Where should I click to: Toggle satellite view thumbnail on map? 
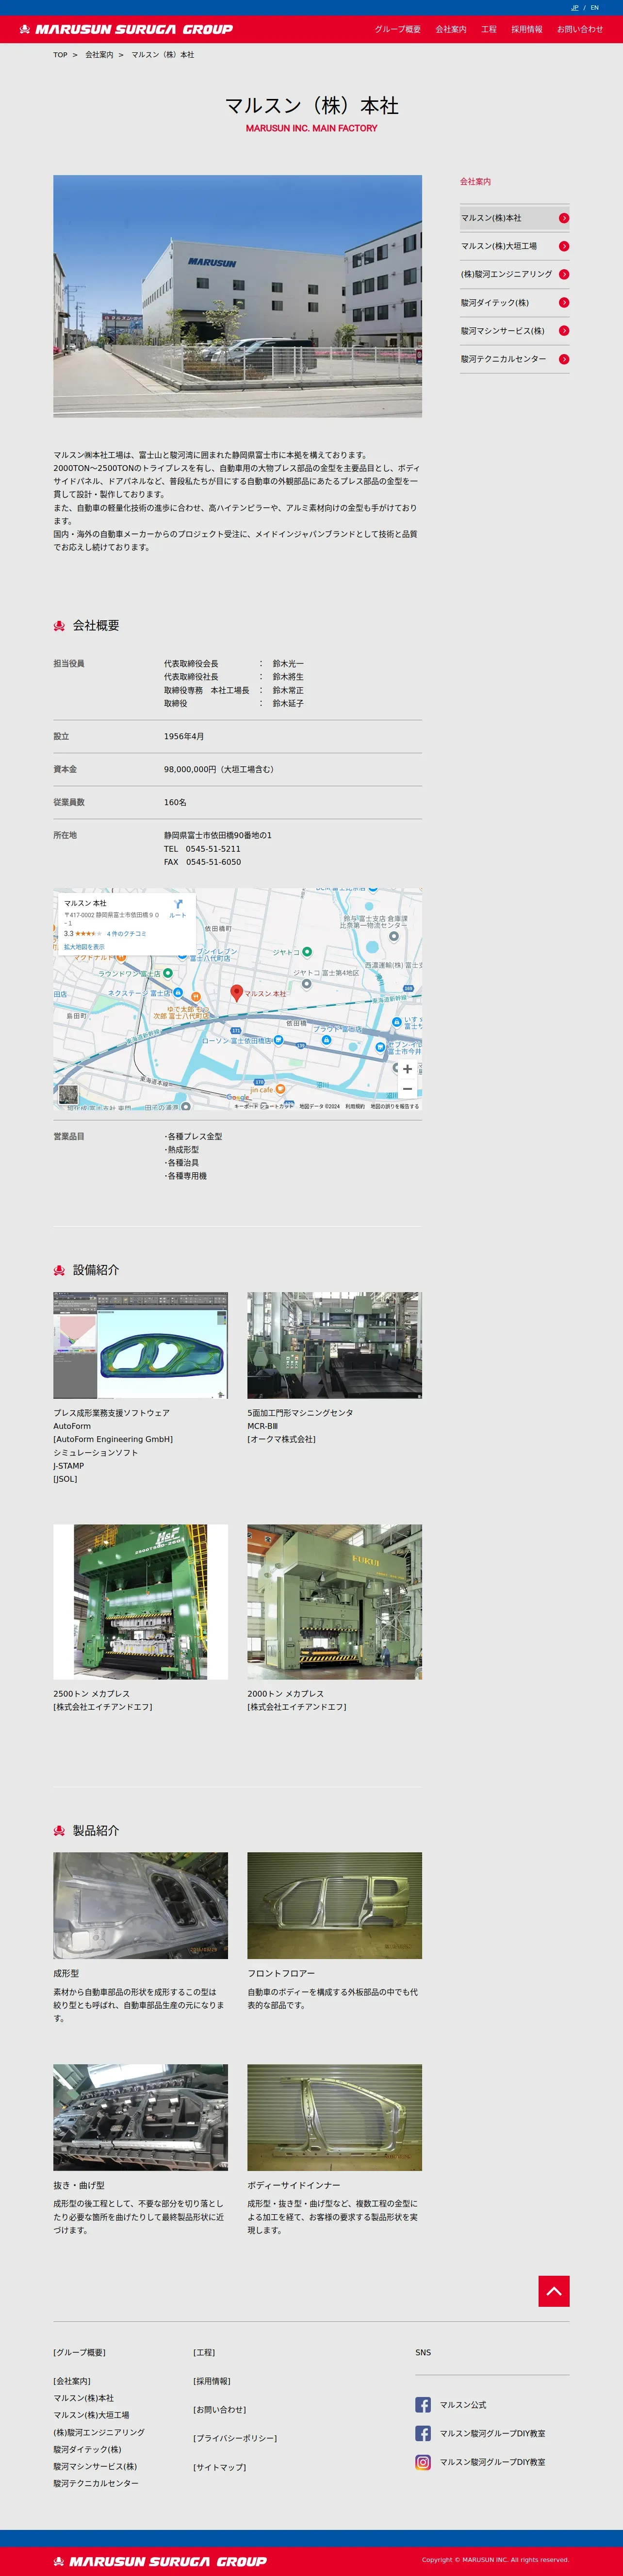pos(68,1095)
